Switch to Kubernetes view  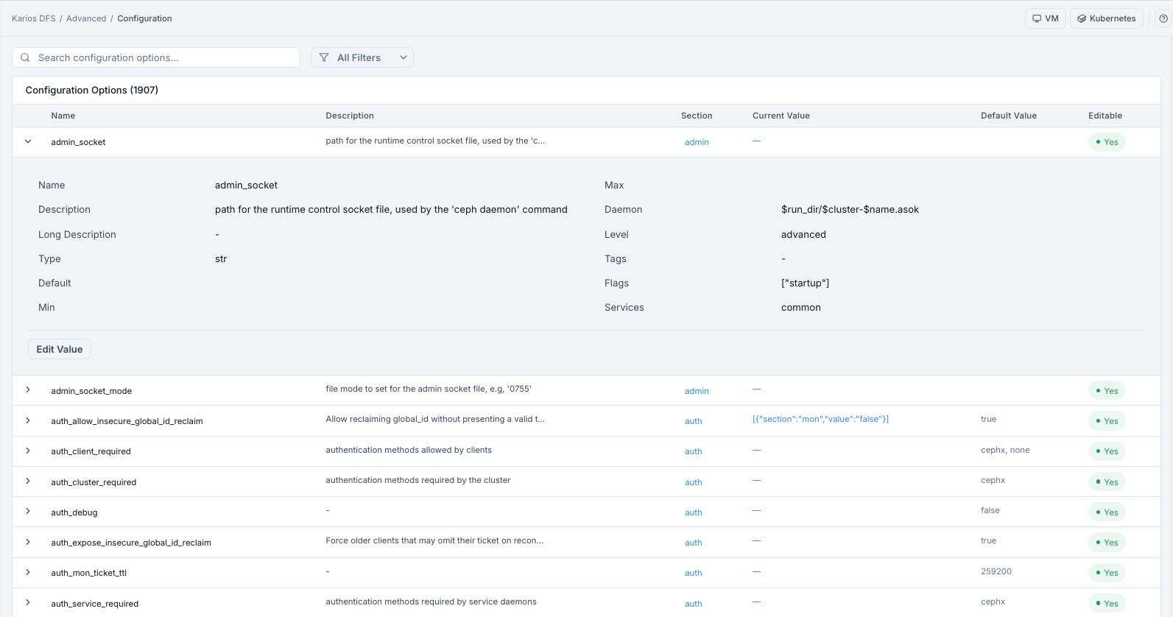click(x=1107, y=18)
